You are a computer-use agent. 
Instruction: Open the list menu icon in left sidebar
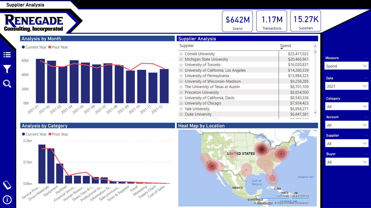point(7,55)
